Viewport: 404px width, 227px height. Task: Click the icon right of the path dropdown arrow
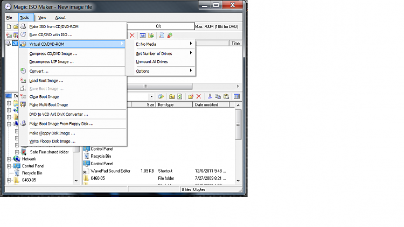point(161,97)
